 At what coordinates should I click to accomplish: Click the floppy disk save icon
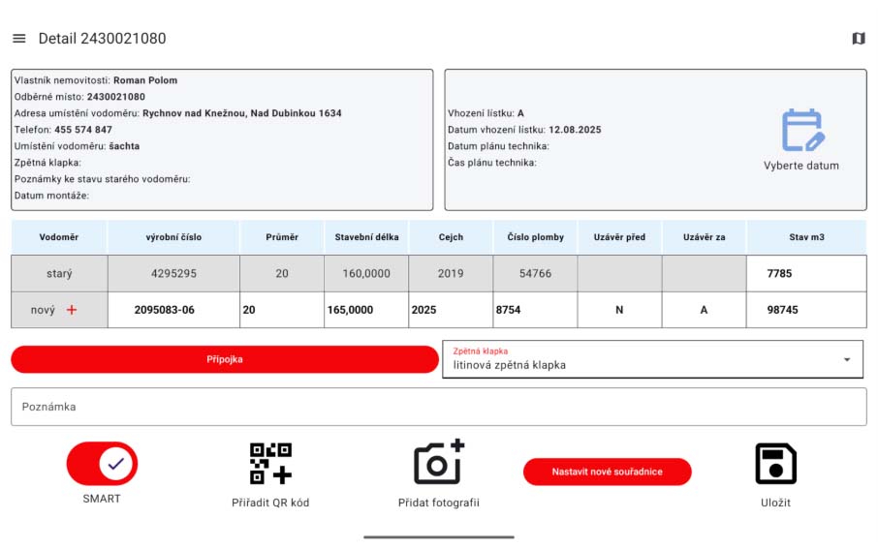click(x=775, y=464)
